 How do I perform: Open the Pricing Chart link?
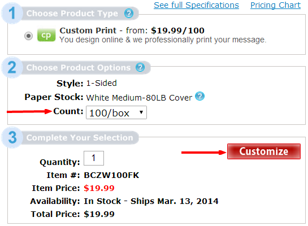pos(275,5)
